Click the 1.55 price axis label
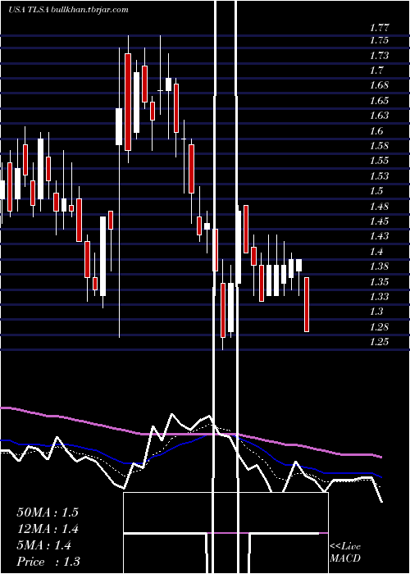 (379, 161)
